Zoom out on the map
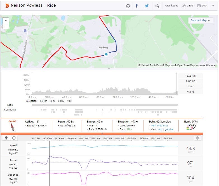The image size is (219, 186). coord(6,26)
